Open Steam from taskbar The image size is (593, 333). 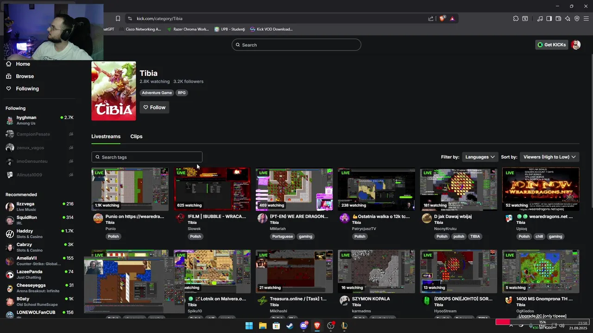click(290, 326)
